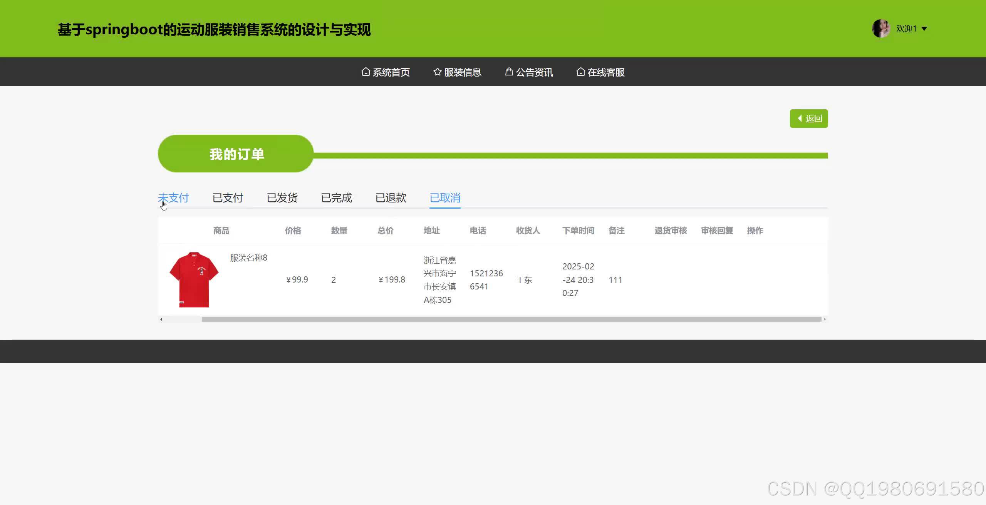Click the bag icon beside 公告资讯
The height and width of the screenshot is (505, 986).
pyautogui.click(x=509, y=72)
